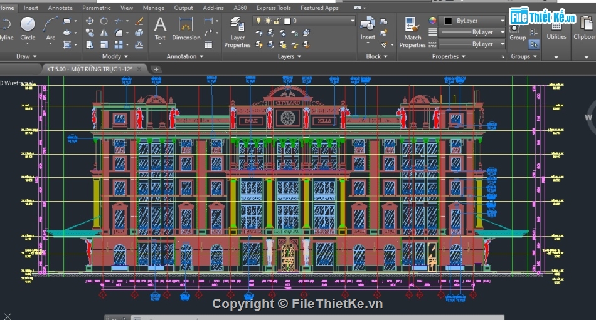The width and height of the screenshot is (596, 320).
Task: Toggle layer 0 lock padlock
Action: point(277,21)
